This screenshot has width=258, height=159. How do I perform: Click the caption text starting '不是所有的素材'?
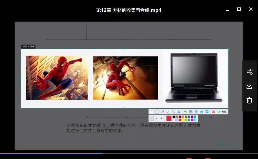click(x=133, y=128)
